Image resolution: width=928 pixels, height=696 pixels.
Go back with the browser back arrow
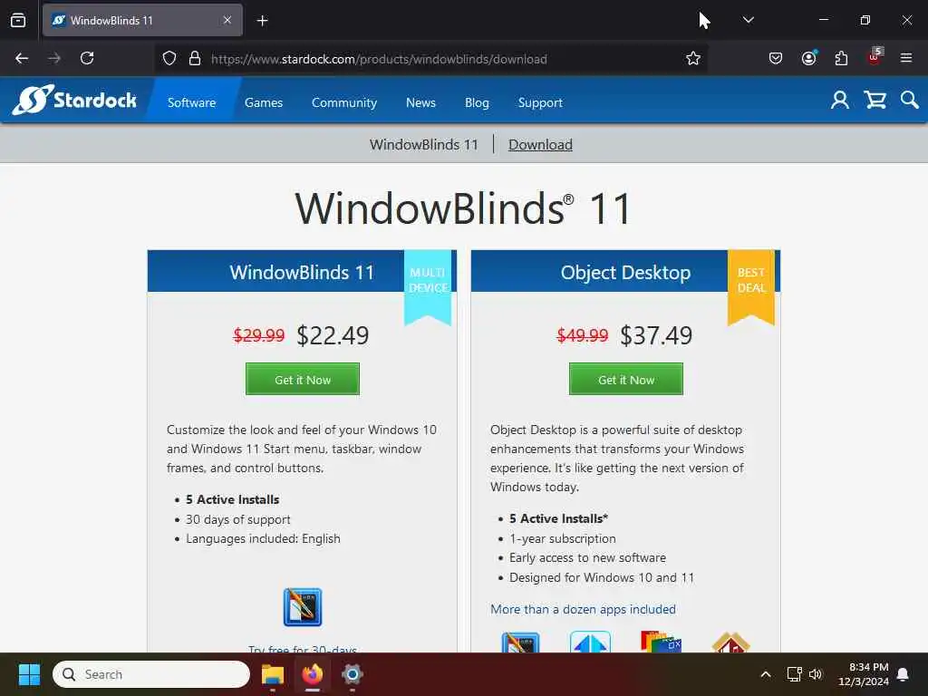click(x=22, y=58)
